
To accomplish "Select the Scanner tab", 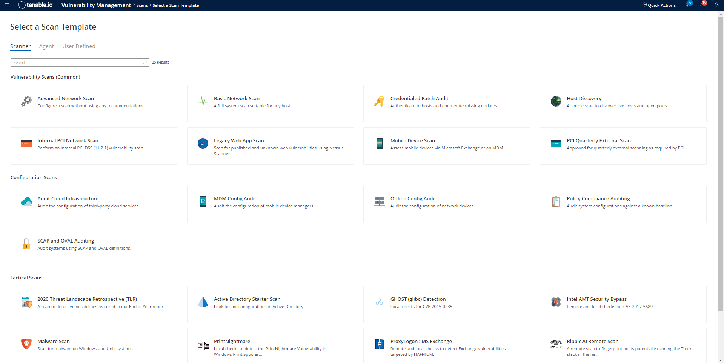I will coord(20,46).
